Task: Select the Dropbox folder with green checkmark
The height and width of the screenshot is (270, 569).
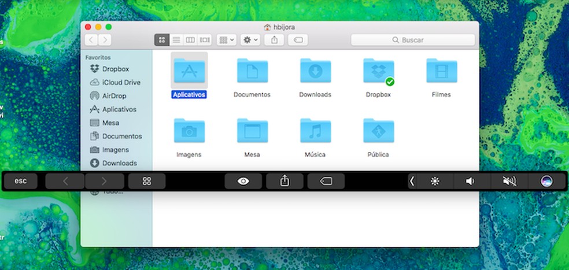Action: point(379,72)
